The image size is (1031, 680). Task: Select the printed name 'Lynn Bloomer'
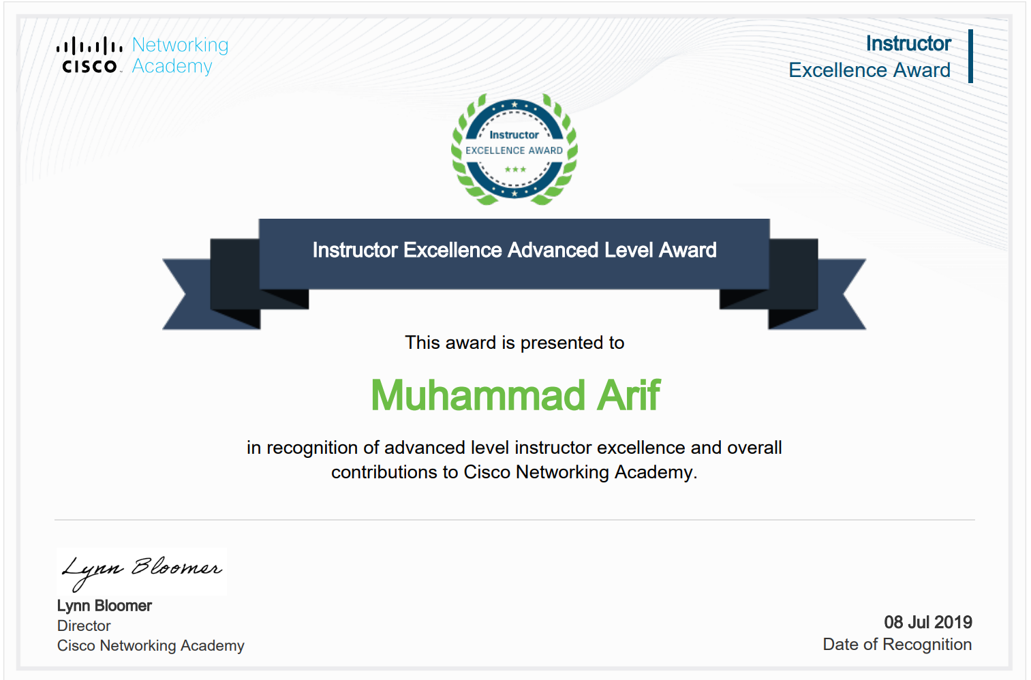(x=104, y=606)
